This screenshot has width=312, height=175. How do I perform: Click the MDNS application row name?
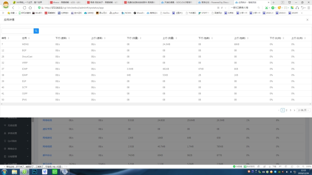point(25,44)
